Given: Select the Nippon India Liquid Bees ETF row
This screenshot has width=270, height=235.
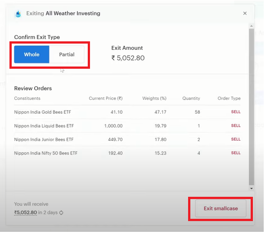Looking at the screenshot, I should (127, 126).
